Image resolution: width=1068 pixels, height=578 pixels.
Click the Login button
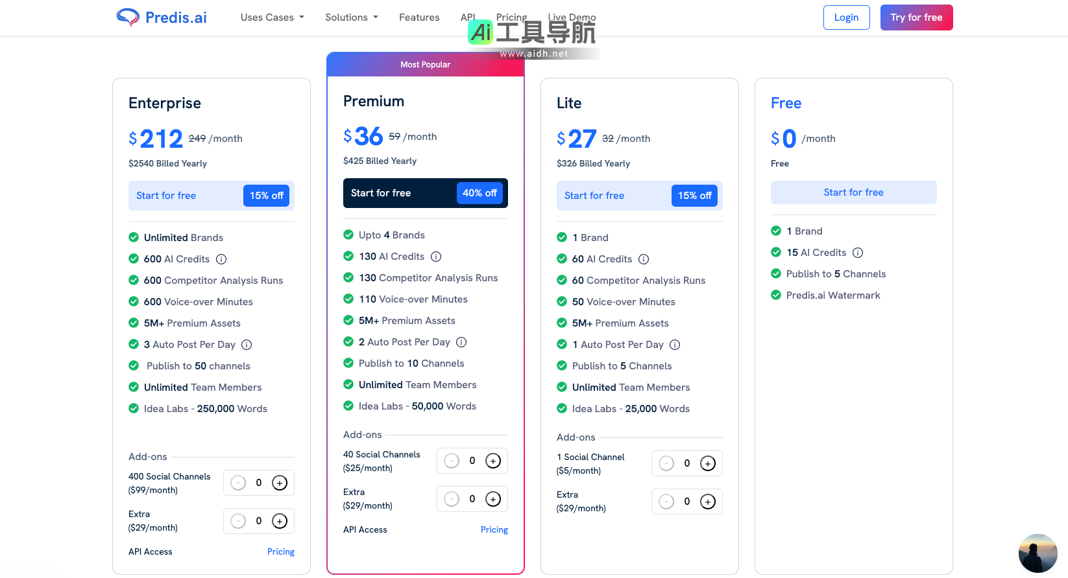846,17
